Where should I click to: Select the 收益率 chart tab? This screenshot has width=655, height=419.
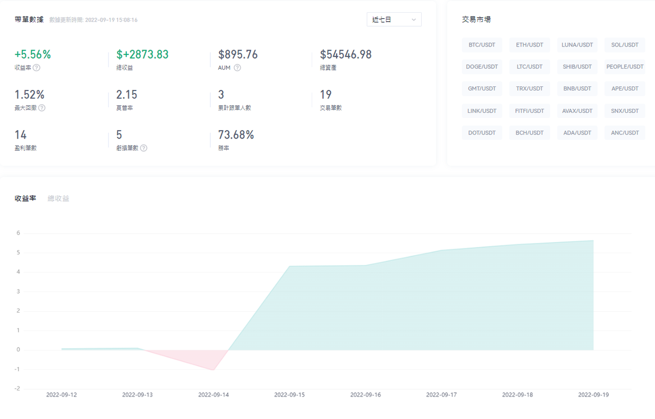tap(25, 198)
